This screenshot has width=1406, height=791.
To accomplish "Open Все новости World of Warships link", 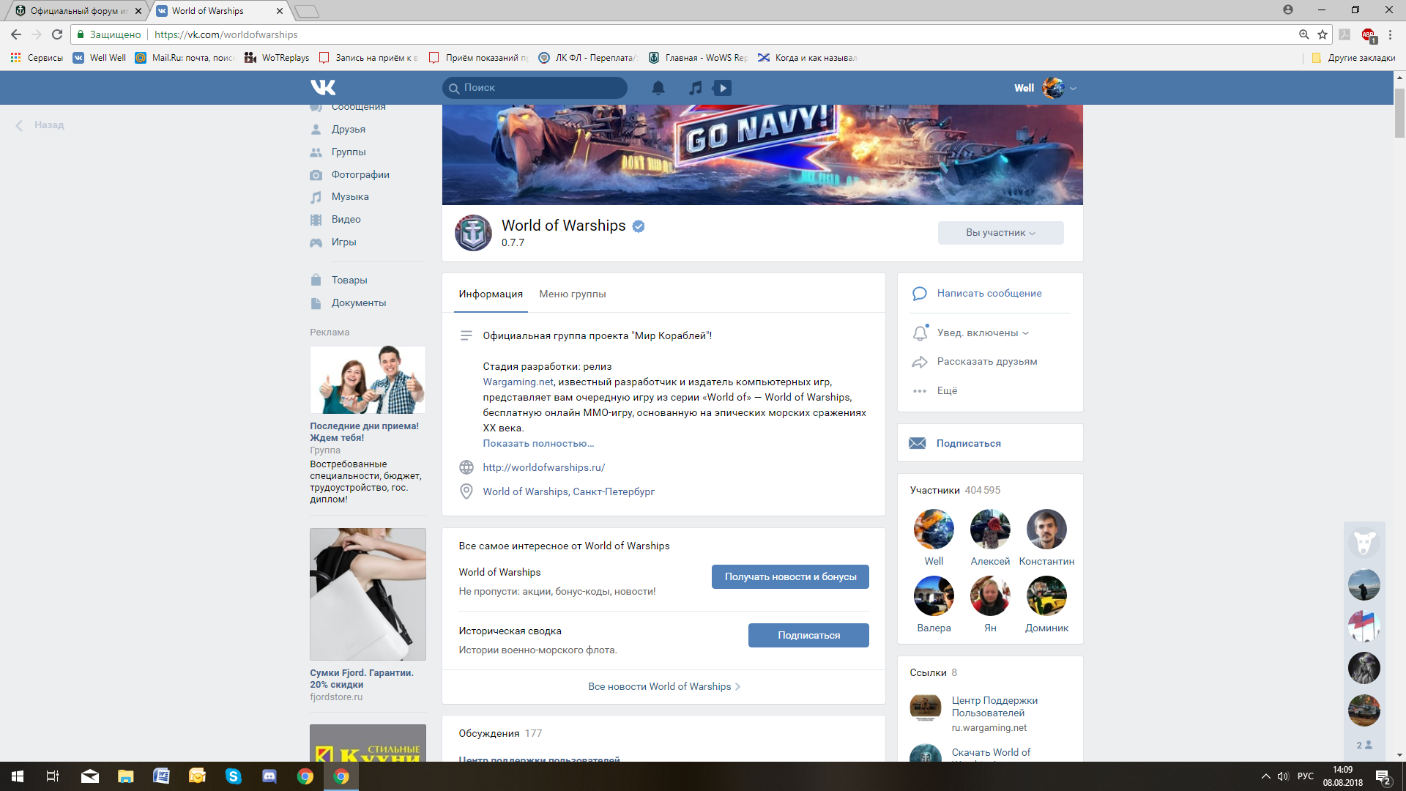I will [663, 687].
